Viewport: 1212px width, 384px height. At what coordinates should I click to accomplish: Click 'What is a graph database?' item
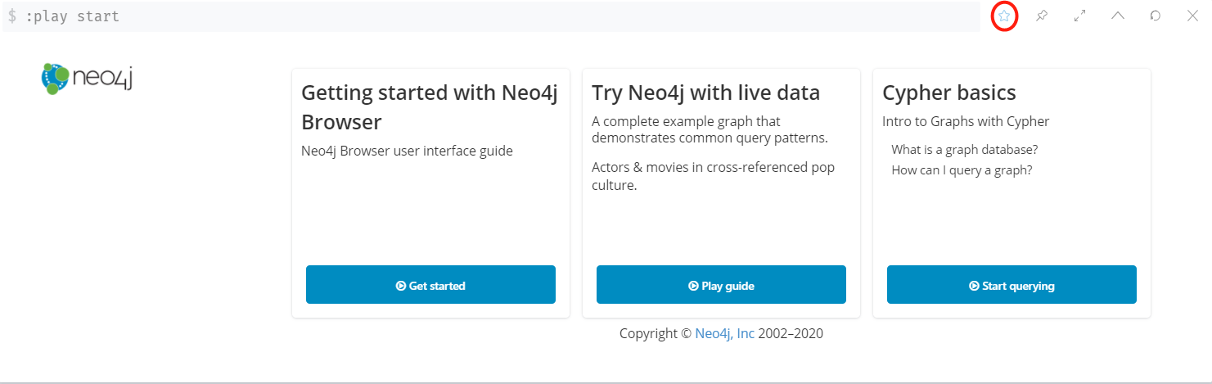click(964, 150)
